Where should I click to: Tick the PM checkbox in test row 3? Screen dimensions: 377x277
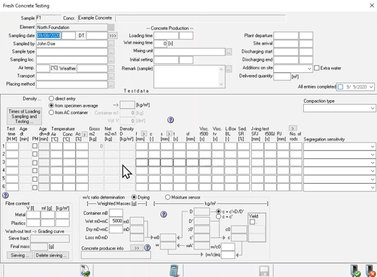coord(35,163)
